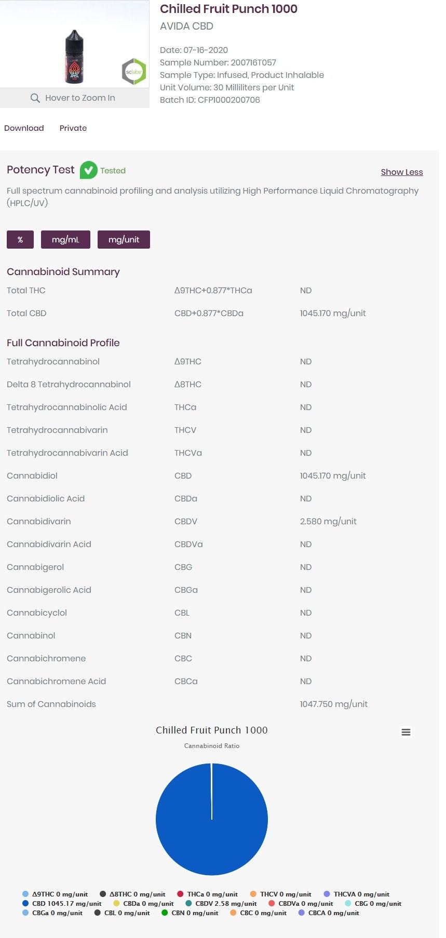Screen dimensions: 446x938
Task: Click the Download link
Action: pyautogui.click(x=24, y=128)
